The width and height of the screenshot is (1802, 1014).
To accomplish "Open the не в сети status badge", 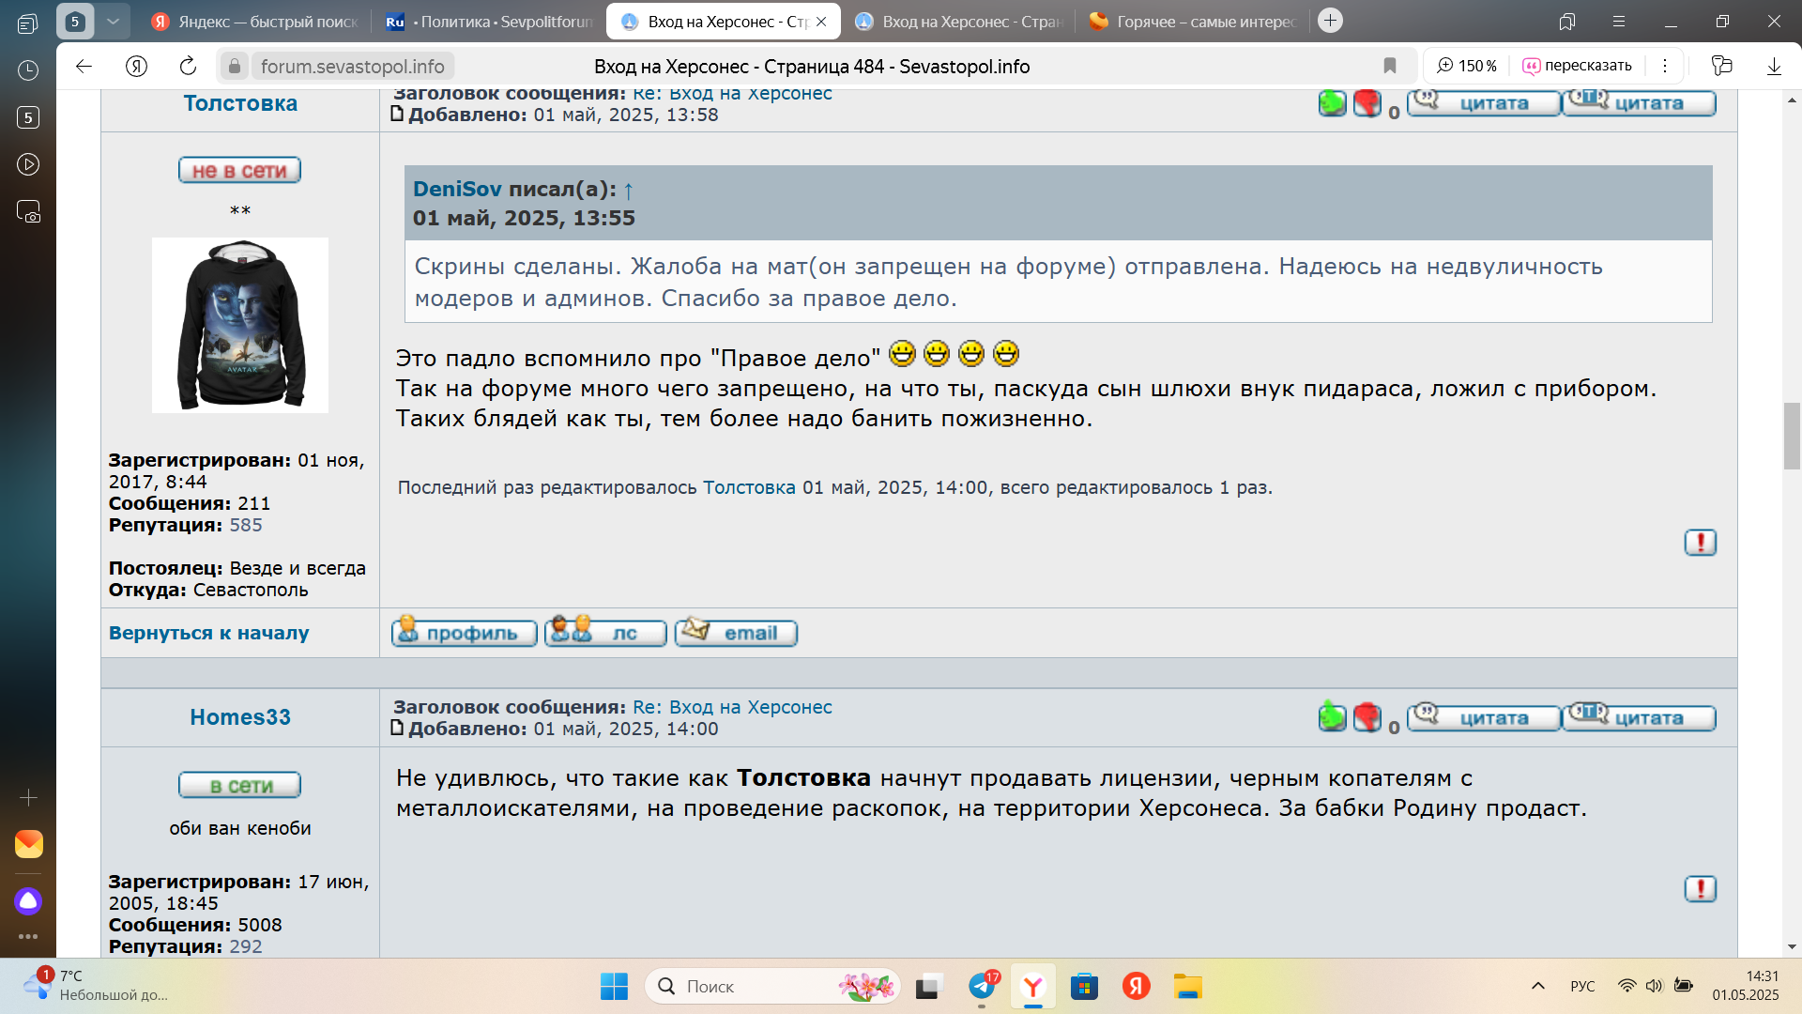I will (x=239, y=170).
